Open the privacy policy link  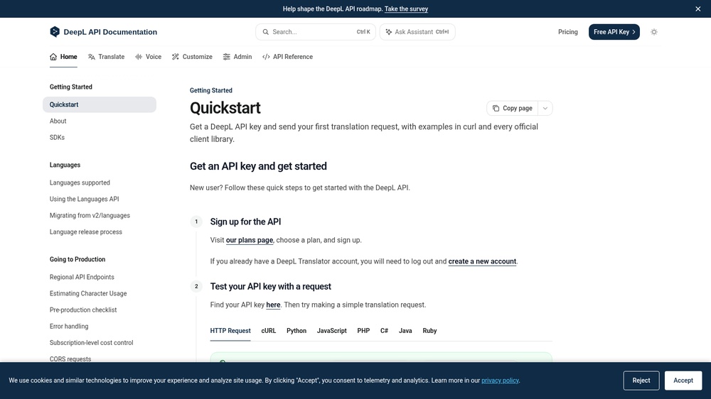[500, 381]
